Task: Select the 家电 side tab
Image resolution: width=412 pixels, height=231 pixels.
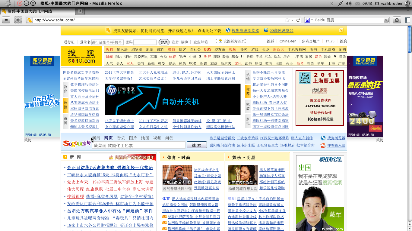Action: click(x=248, y=121)
